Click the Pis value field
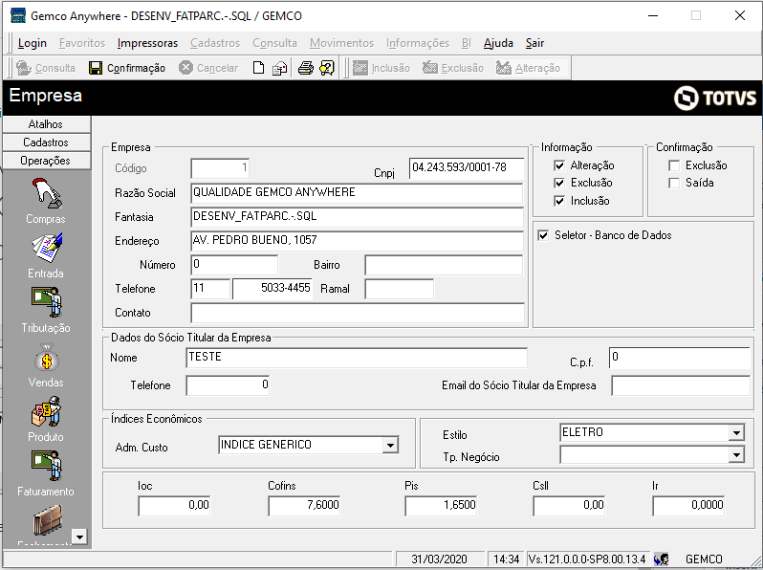763x570 pixels. (x=441, y=506)
